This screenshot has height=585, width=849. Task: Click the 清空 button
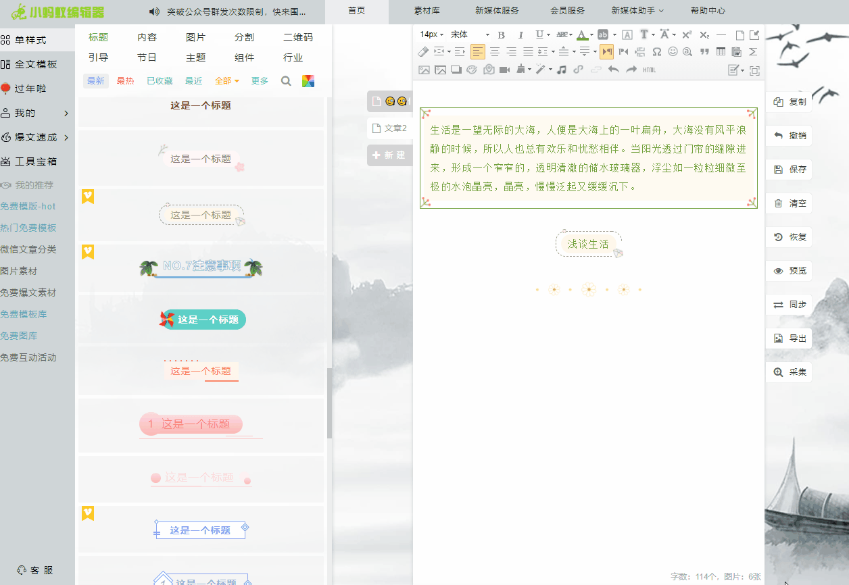click(789, 203)
